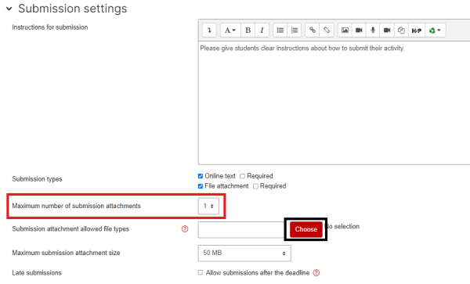
Task: Insert H5P content from toolbar
Action: 417,31
